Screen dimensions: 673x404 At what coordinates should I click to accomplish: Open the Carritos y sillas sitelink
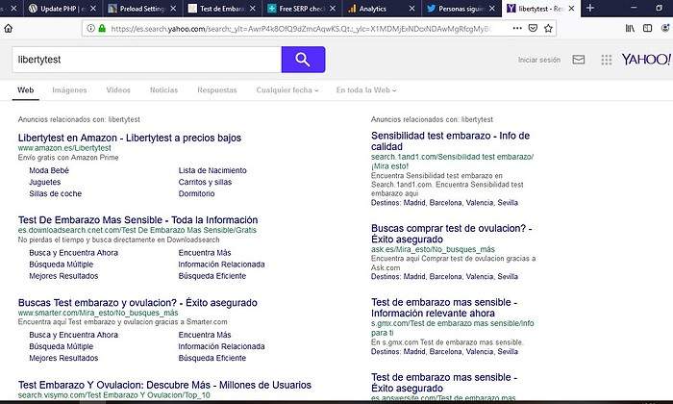pos(205,182)
